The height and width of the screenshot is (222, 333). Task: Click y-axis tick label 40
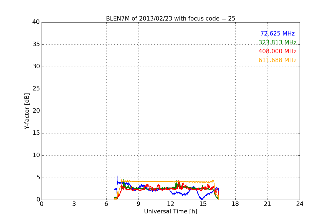point(36,22)
